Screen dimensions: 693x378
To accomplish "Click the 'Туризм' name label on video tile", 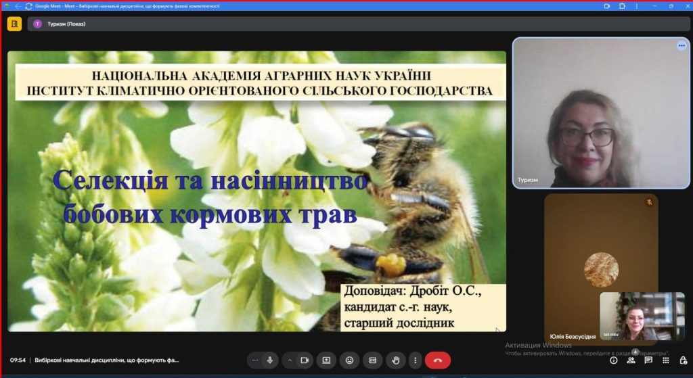I will 528,180.
